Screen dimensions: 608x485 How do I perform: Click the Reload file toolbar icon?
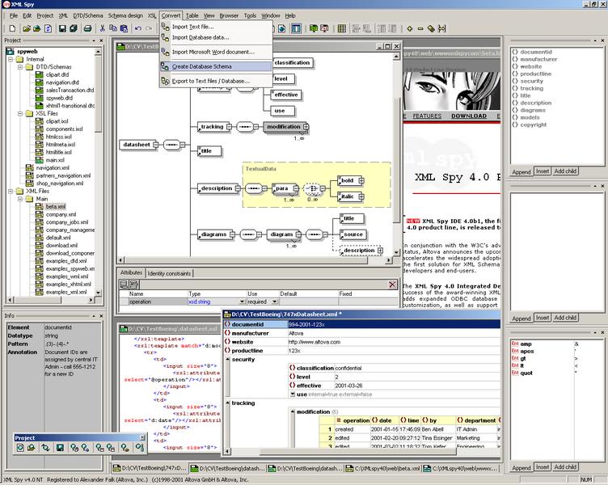click(48, 28)
